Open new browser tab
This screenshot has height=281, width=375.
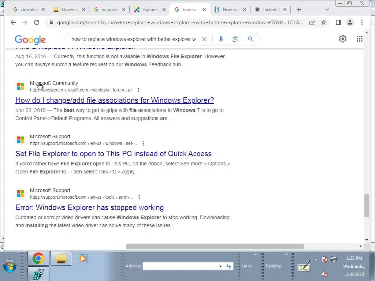(x=299, y=10)
